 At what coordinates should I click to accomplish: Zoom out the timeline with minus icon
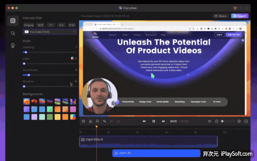[x=216, y=121]
